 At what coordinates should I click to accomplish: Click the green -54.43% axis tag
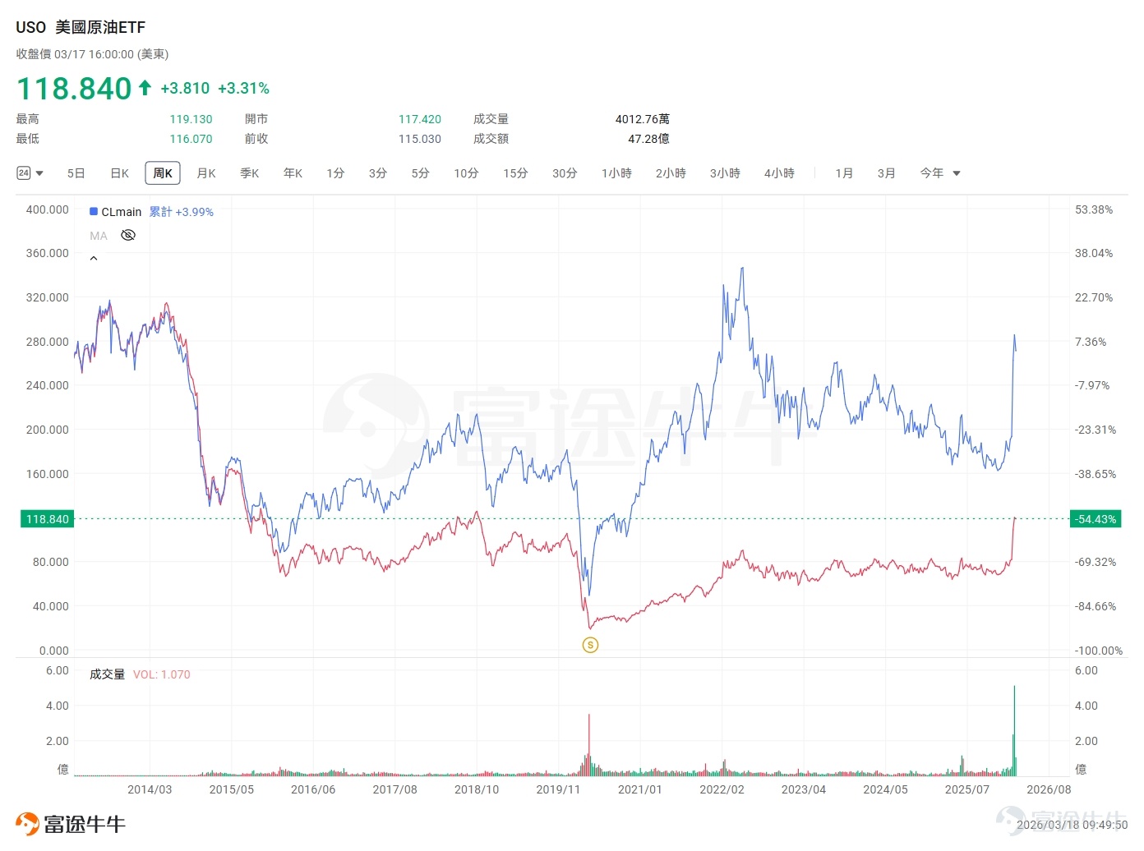1096,519
